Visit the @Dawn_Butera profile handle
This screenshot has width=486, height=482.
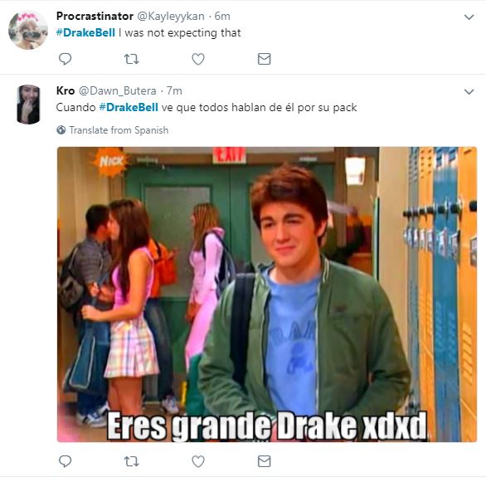(x=118, y=90)
